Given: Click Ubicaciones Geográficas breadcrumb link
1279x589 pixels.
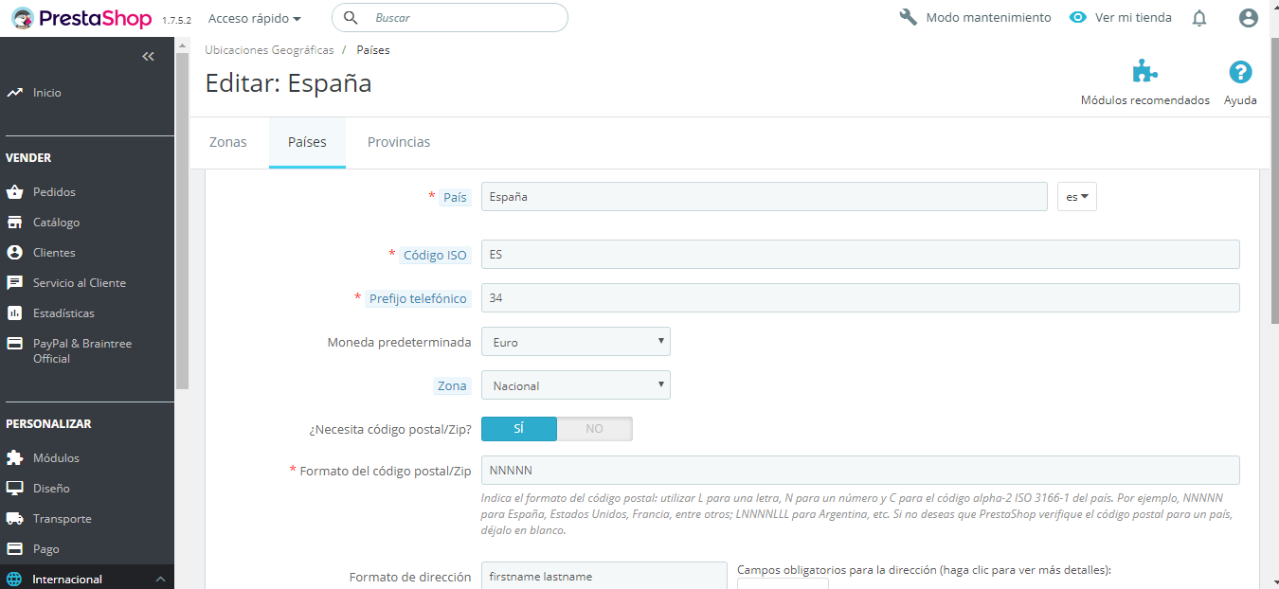Looking at the screenshot, I should click(x=269, y=50).
